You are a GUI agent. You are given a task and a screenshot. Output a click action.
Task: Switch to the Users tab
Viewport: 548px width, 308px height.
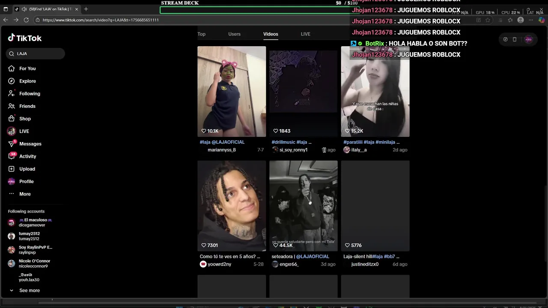tap(234, 34)
